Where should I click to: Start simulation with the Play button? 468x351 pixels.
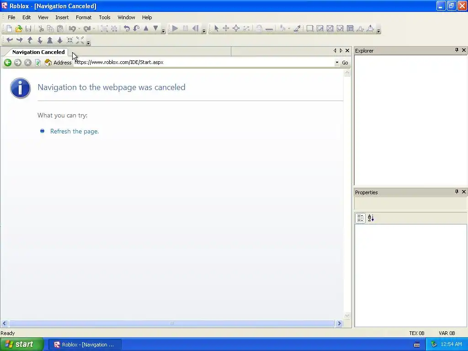175,29
